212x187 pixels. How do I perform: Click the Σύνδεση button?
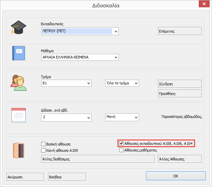pos(179,84)
